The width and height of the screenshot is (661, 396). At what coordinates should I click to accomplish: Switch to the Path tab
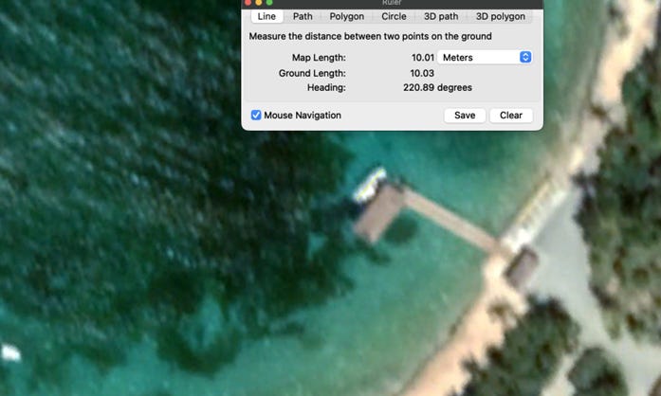[x=303, y=16]
